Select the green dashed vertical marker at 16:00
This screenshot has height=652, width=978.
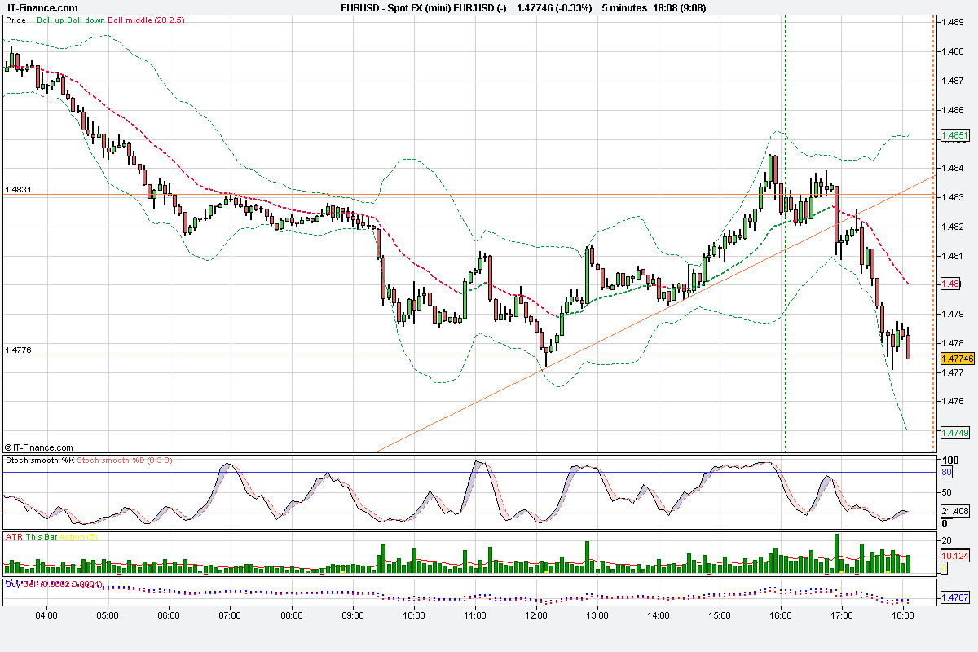click(x=785, y=233)
